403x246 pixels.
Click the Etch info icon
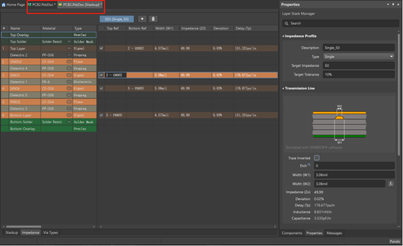coord(309,165)
